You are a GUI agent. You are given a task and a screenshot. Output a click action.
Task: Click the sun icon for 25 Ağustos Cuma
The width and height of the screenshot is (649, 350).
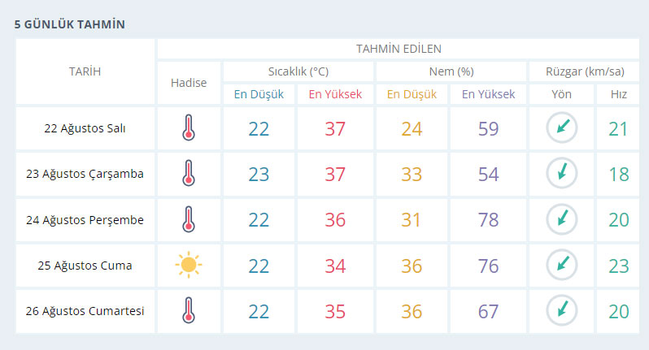tap(189, 265)
